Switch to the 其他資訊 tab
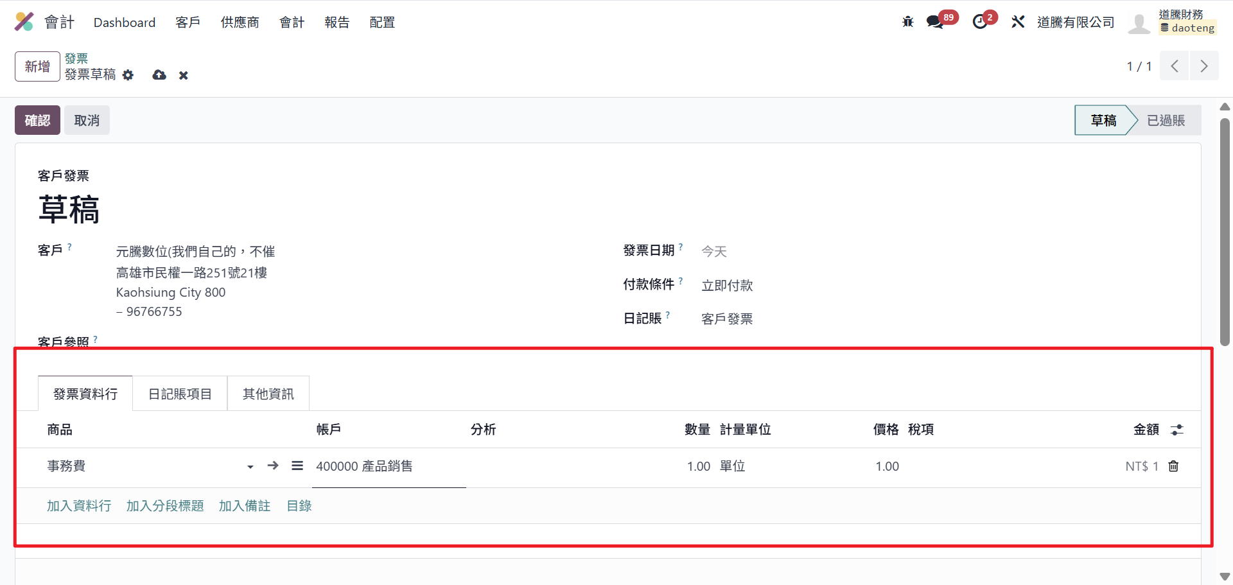 click(x=268, y=394)
